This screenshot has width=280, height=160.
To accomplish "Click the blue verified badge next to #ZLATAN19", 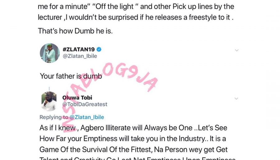I will click(x=99, y=49).
